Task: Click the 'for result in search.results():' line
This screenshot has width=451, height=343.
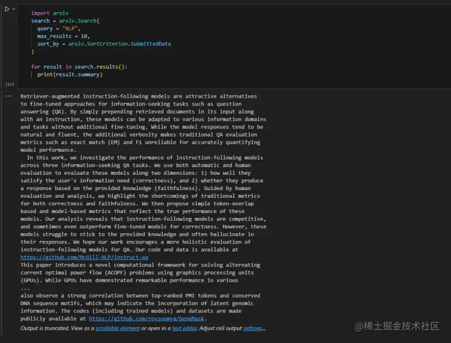Action: coord(79,67)
